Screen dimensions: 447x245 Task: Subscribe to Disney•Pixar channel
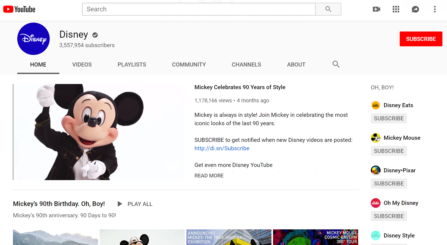(x=389, y=184)
